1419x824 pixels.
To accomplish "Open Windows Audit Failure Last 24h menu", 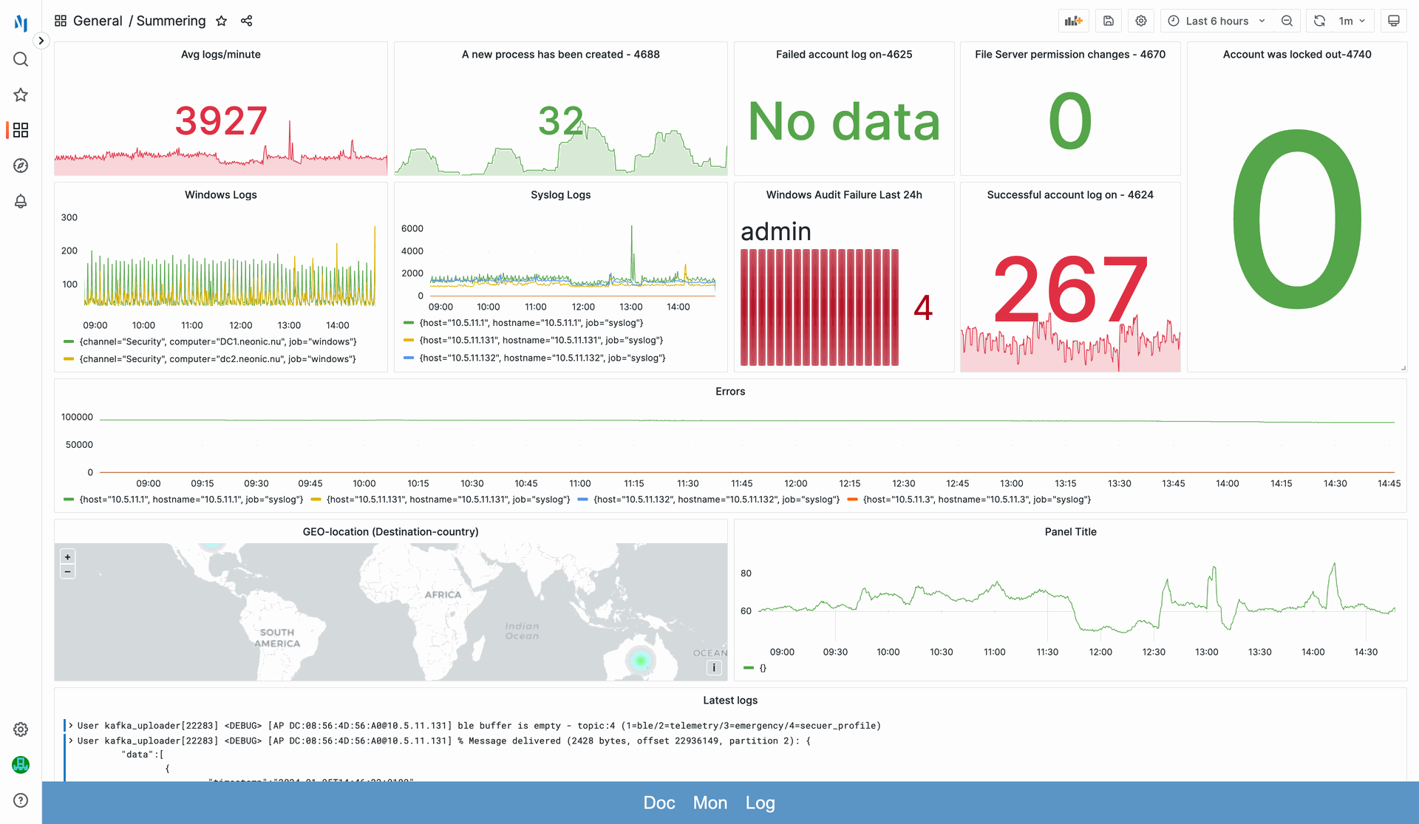I will pos(844,195).
